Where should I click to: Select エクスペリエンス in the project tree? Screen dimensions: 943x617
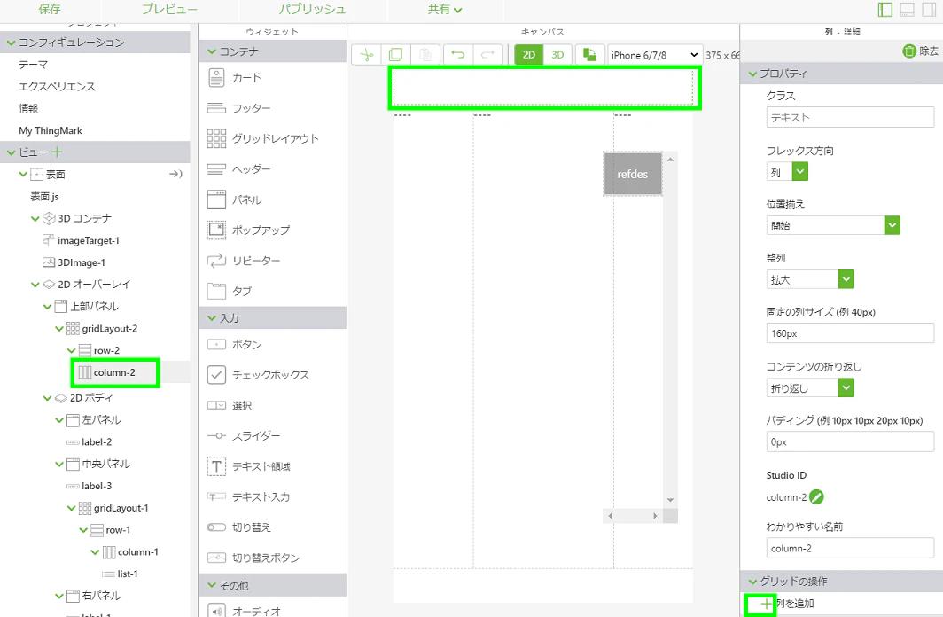57,87
